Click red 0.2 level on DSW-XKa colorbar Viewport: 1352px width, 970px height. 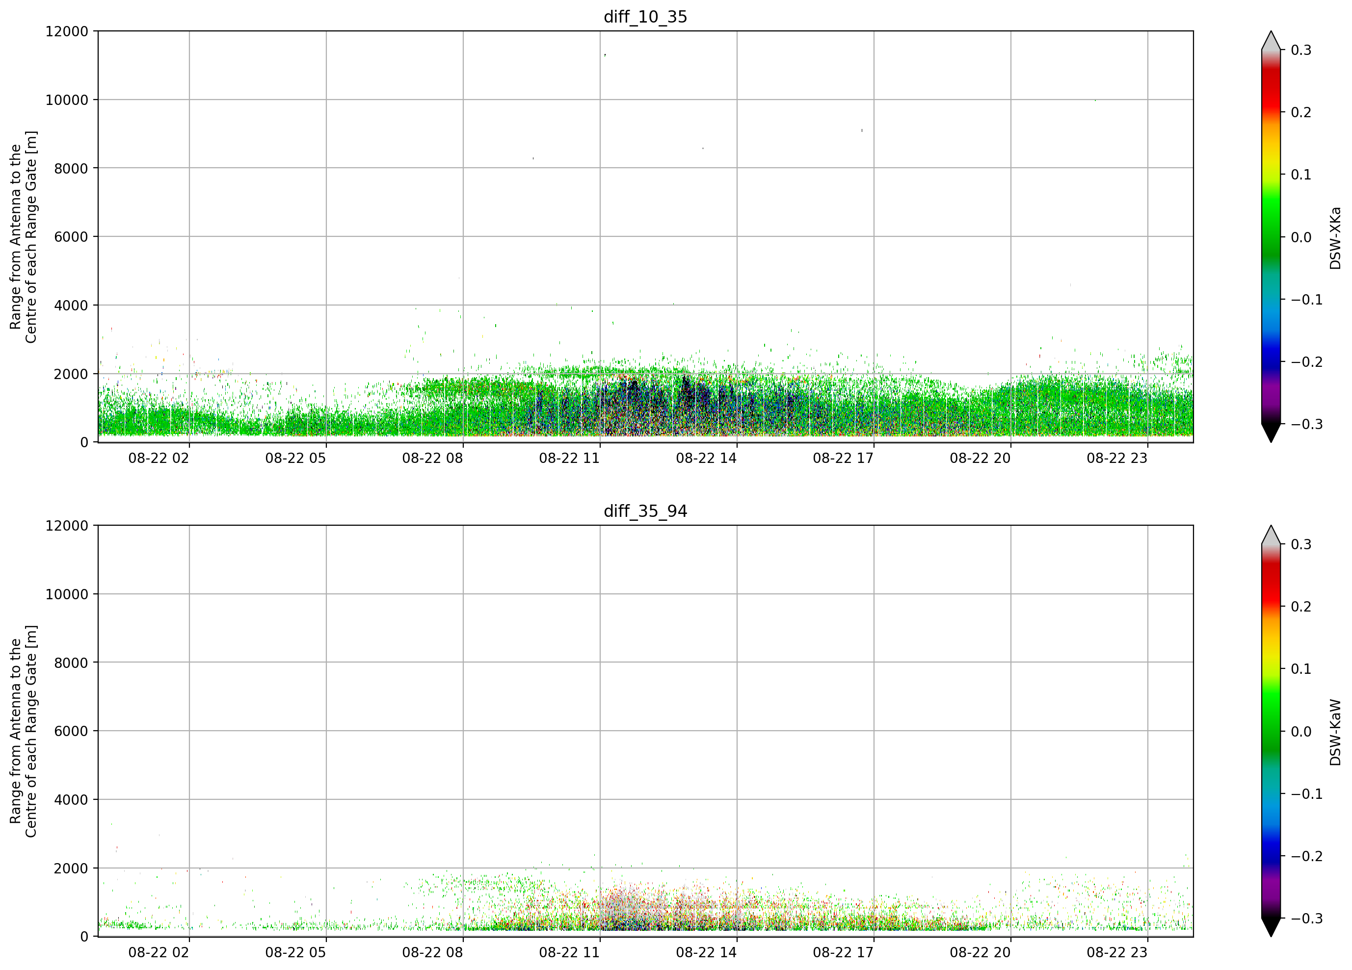pyautogui.click(x=1271, y=112)
